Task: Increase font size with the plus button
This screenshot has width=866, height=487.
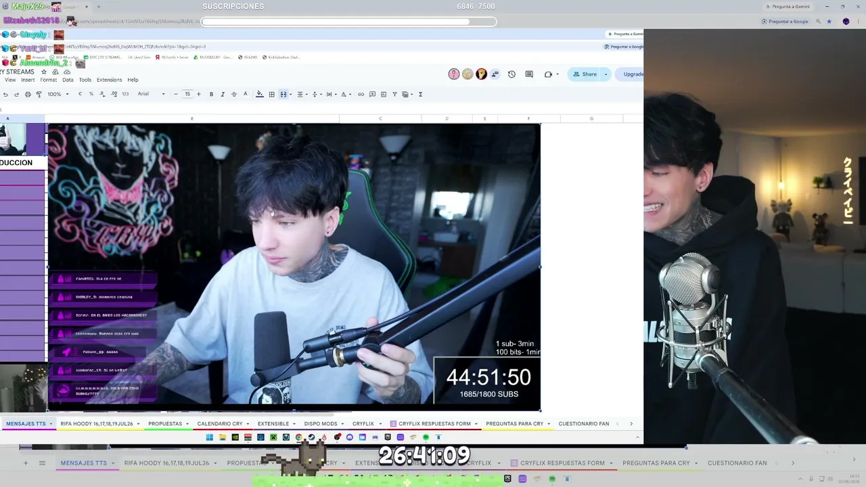Action: coord(198,94)
